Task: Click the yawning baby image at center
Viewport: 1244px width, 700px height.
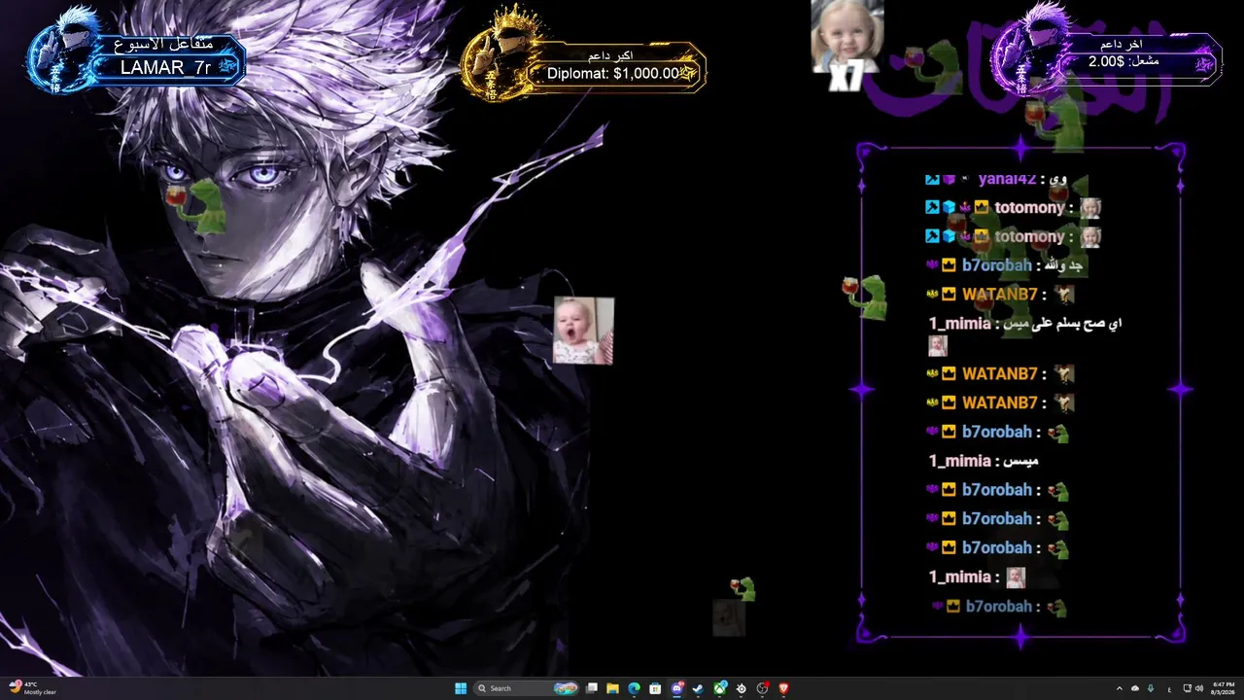Action: 583,331
